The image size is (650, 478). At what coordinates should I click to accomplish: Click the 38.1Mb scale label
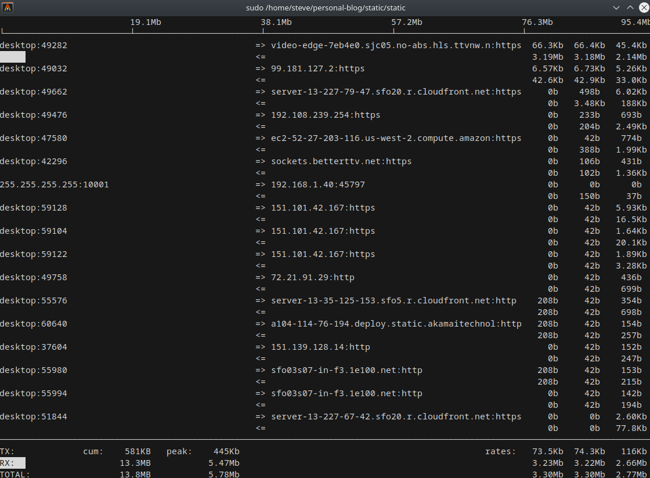[276, 23]
